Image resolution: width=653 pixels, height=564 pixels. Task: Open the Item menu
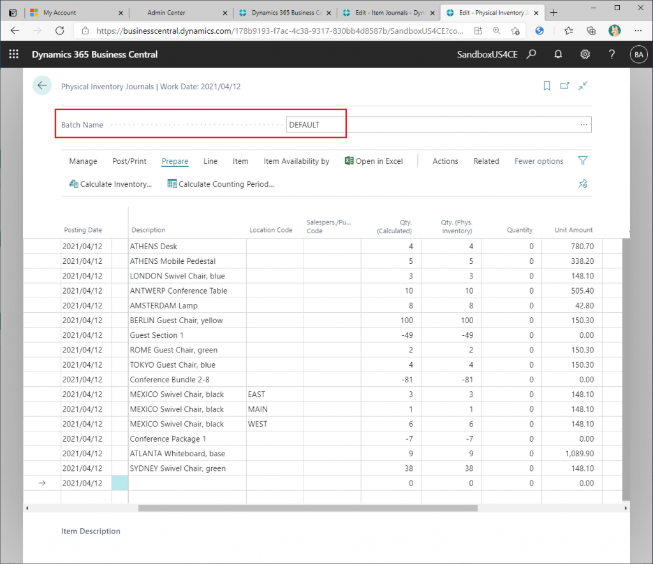240,161
